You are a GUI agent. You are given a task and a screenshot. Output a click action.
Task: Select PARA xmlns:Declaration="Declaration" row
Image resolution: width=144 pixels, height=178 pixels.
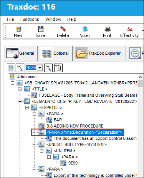(84, 132)
